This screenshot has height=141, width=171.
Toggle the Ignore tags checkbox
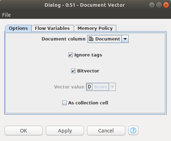coord(70,55)
